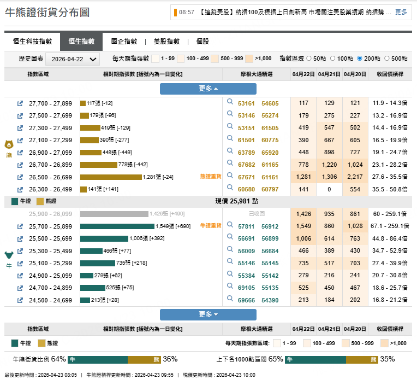Image resolution: width=417 pixels, height=385 pixels.
Task: Click magnifier search icon beside 57811
Action: coord(230,225)
